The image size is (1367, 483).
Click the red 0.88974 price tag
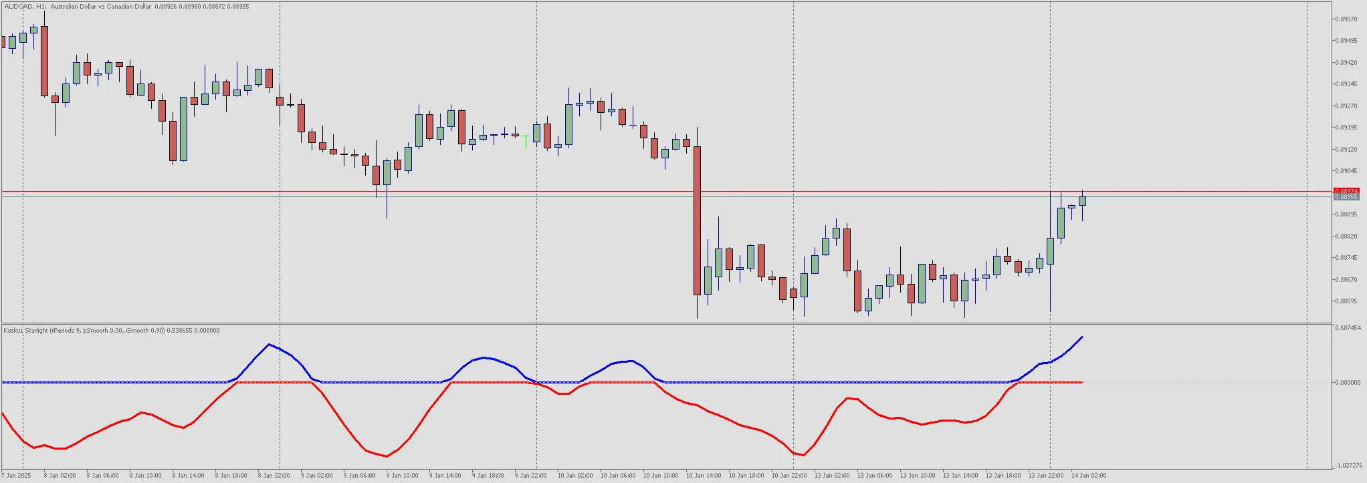1346,192
